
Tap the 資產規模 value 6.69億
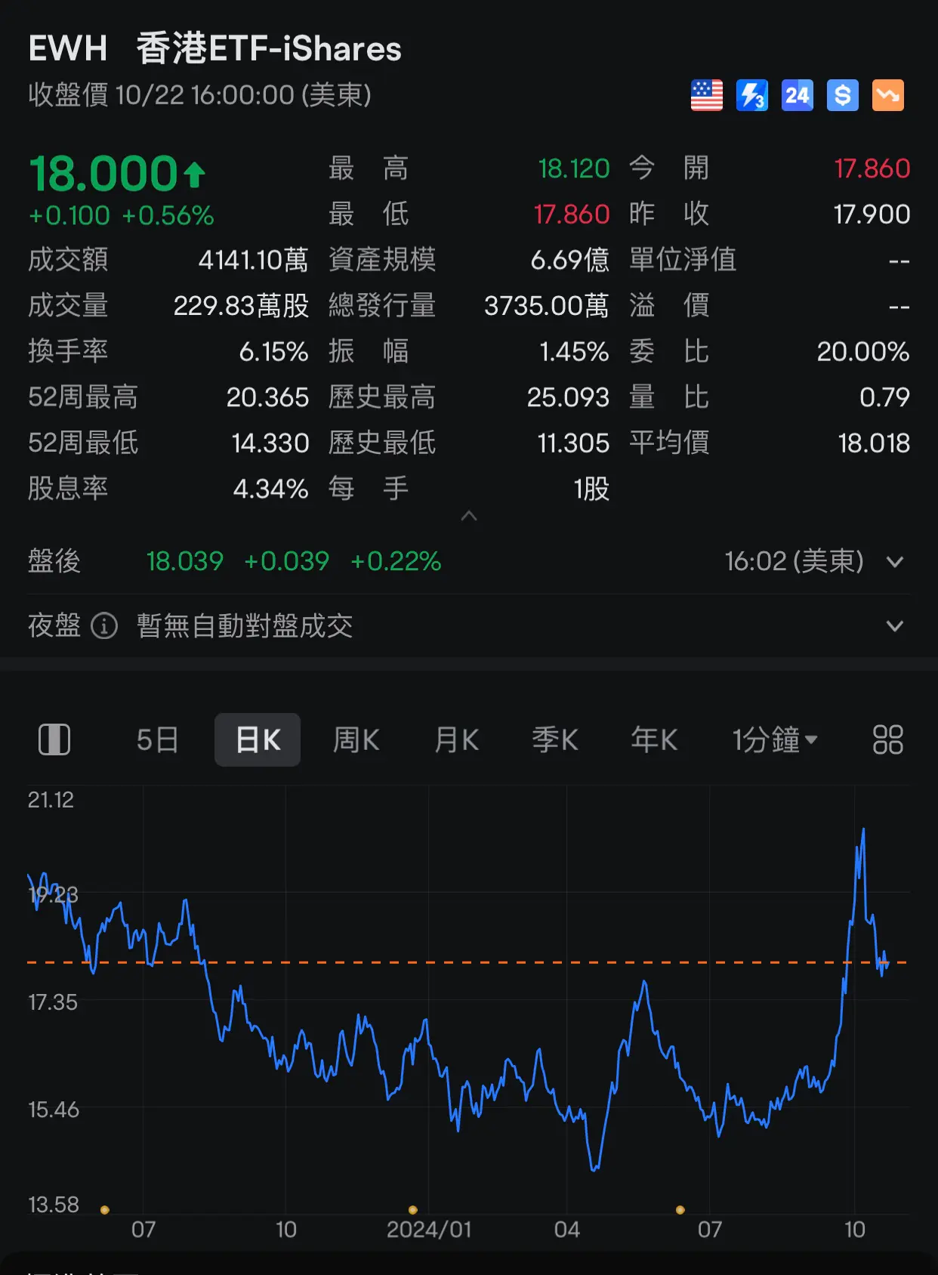(569, 260)
